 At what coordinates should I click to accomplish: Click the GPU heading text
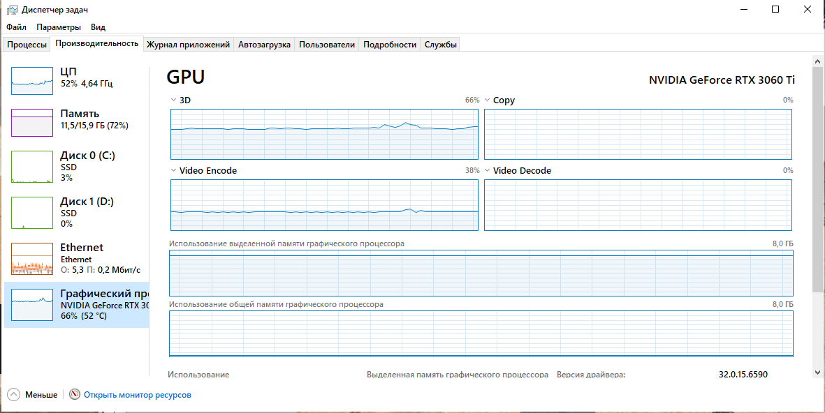pos(185,77)
